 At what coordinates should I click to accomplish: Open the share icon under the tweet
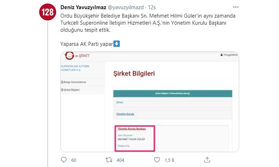(x=207, y=160)
